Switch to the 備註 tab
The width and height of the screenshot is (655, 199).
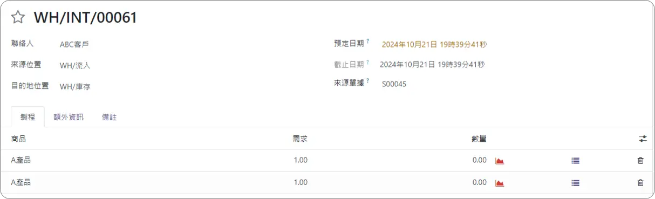pos(109,117)
